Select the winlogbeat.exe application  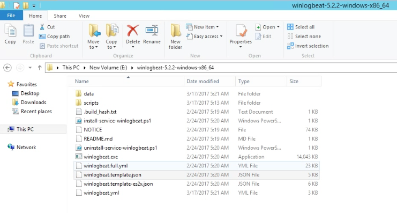(x=197, y=157)
